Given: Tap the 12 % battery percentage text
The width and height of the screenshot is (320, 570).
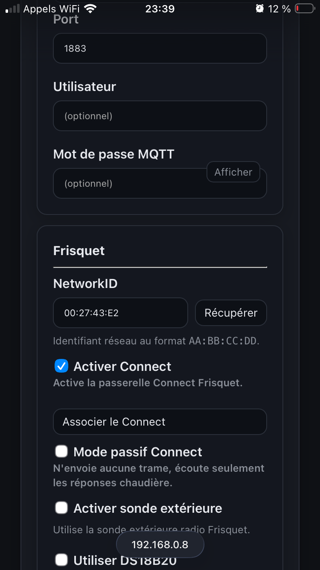Looking at the screenshot, I should 279,9.
